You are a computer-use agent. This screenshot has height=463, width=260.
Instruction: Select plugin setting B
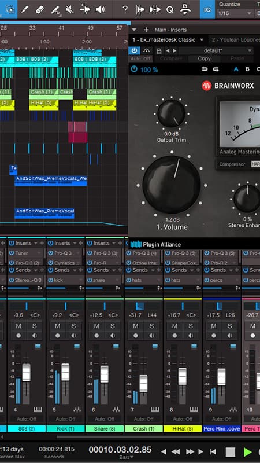click(247, 69)
